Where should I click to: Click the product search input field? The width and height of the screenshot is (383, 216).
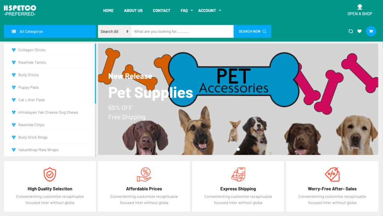(183, 31)
